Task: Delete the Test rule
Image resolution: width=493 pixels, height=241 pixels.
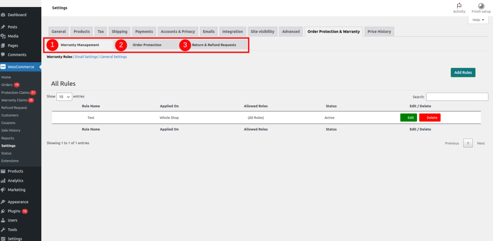Action: tap(430, 117)
